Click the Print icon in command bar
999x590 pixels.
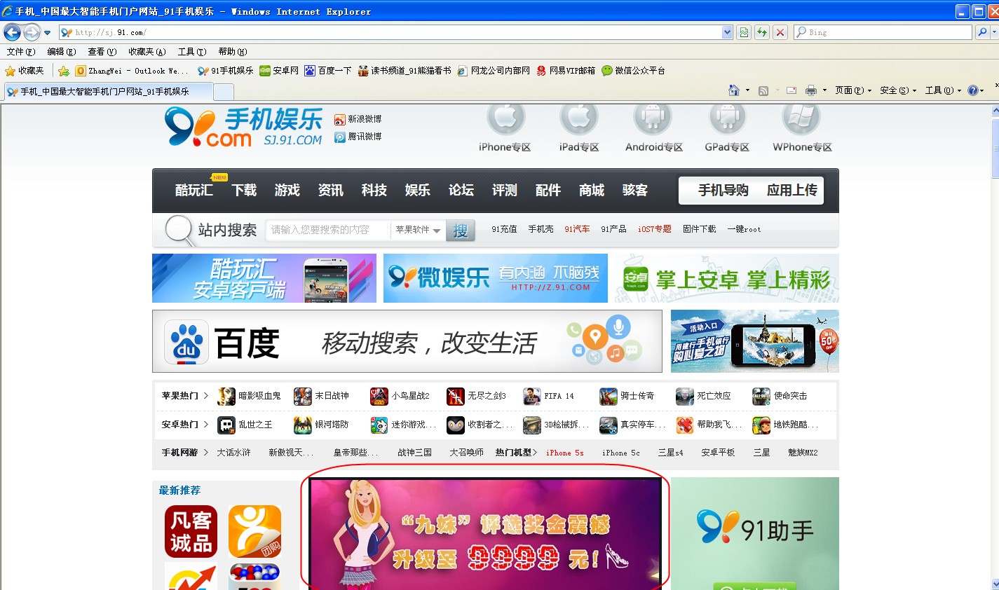point(811,90)
